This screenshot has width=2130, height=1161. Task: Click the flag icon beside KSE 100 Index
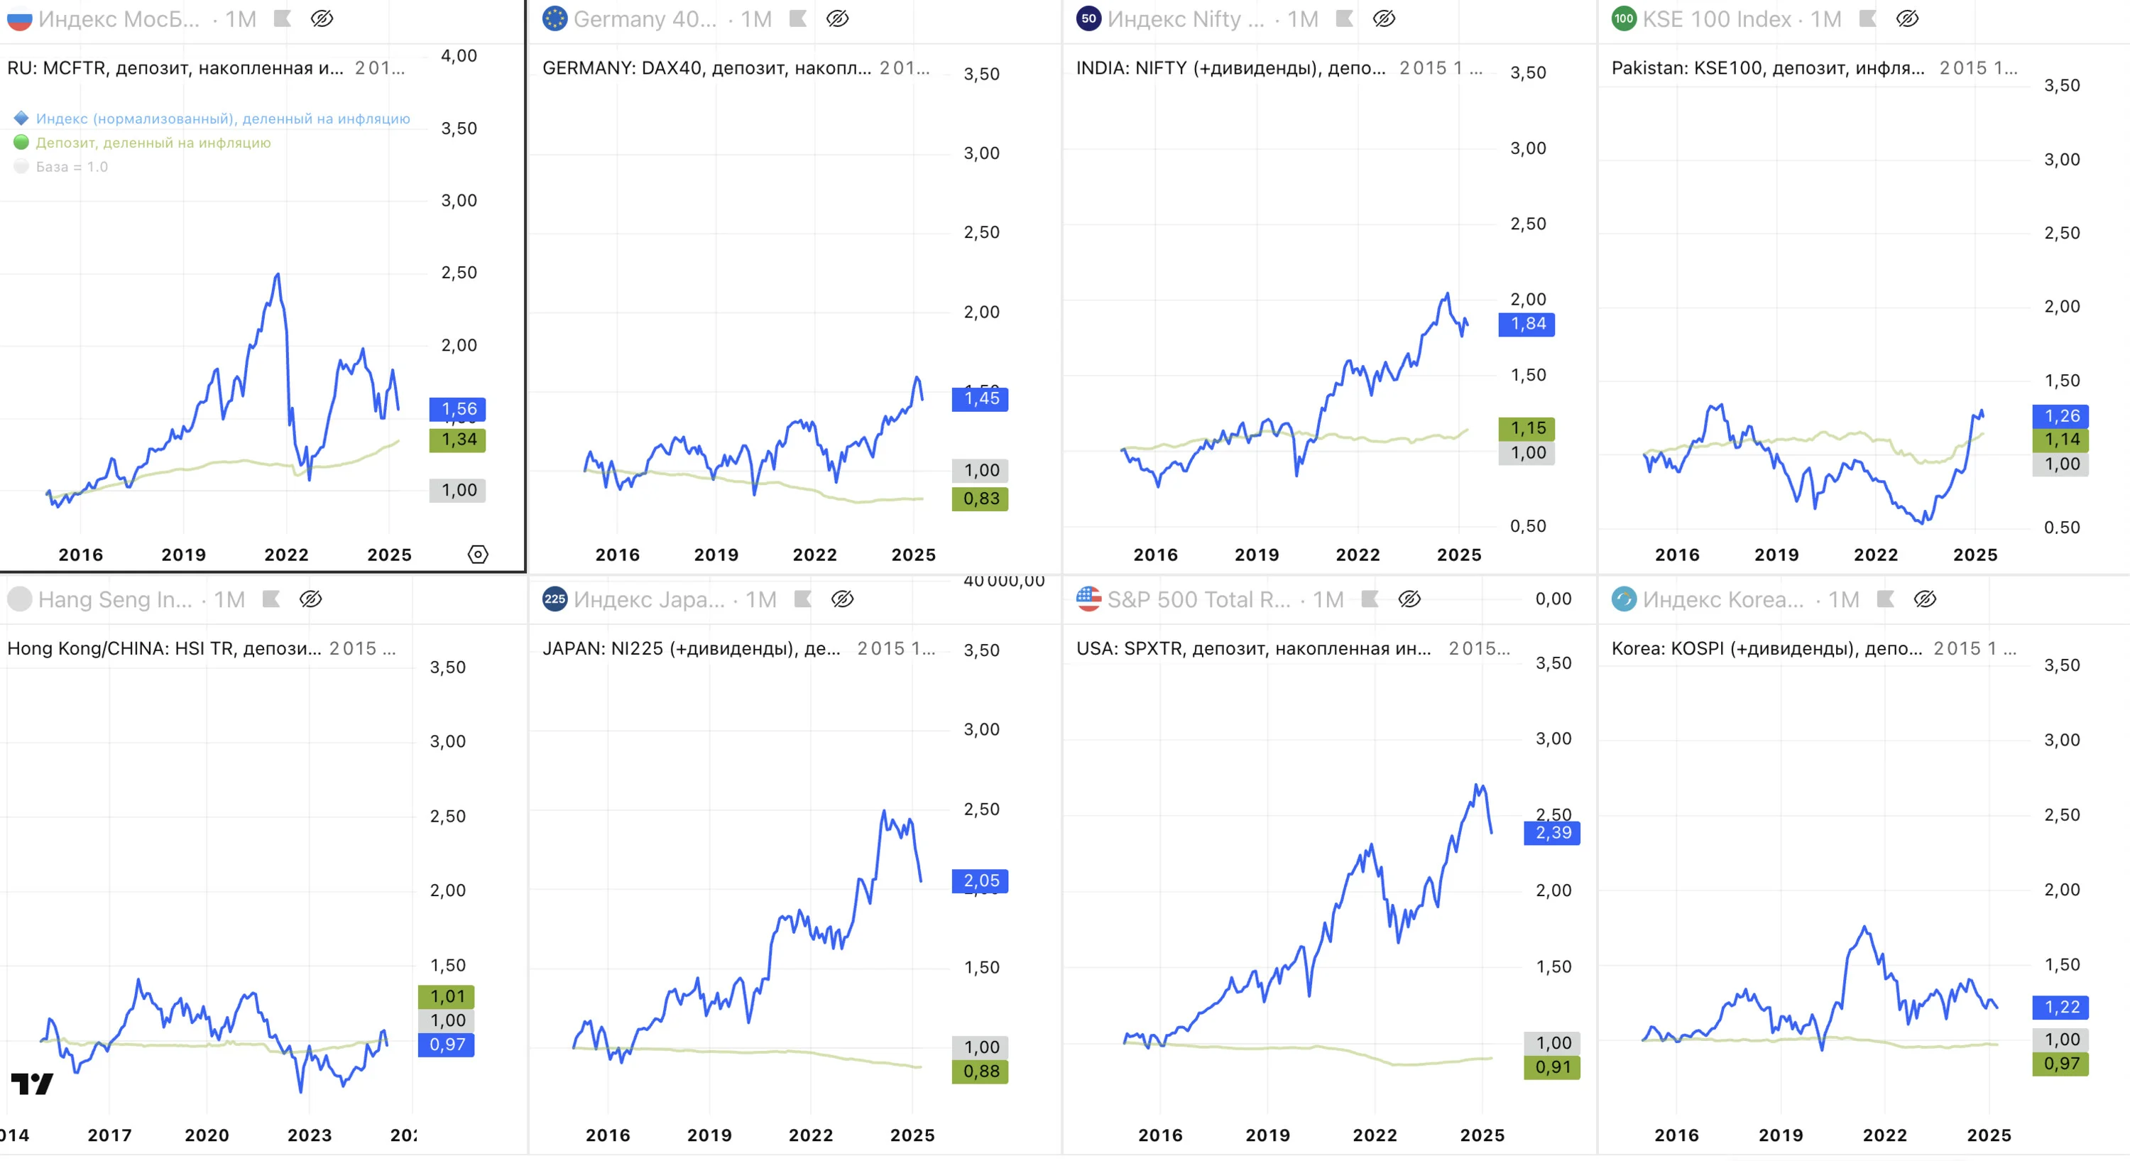click(x=1867, y=19)
